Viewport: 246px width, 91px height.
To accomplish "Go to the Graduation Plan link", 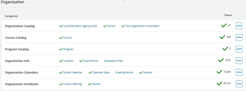I will (114, 61).
